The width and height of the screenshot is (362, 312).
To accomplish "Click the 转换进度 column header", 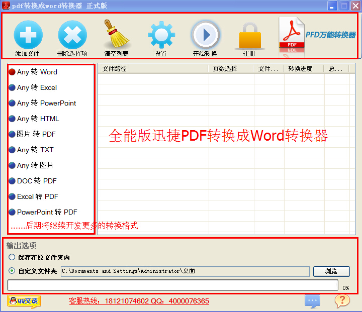I will (304, 69).
